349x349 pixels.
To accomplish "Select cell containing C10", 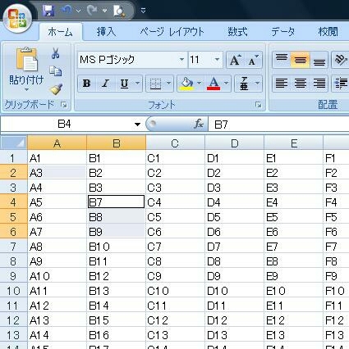I will pos(175,291).
